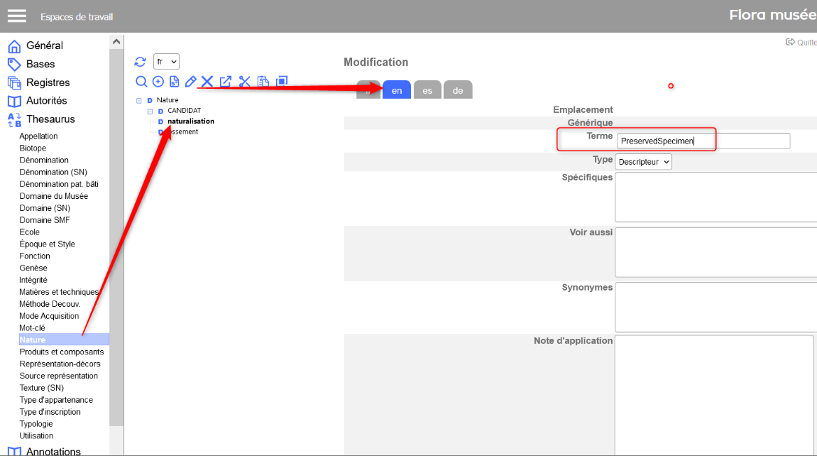This screenshot has width=817, height=456.
Task: Click the scissors cut icon
Action: pyautogui.click(x=244, y=82)
